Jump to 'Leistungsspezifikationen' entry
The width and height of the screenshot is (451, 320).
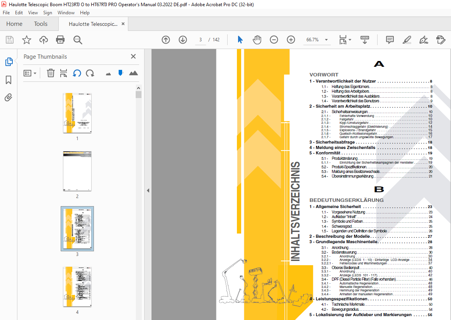tap(371, 299)
